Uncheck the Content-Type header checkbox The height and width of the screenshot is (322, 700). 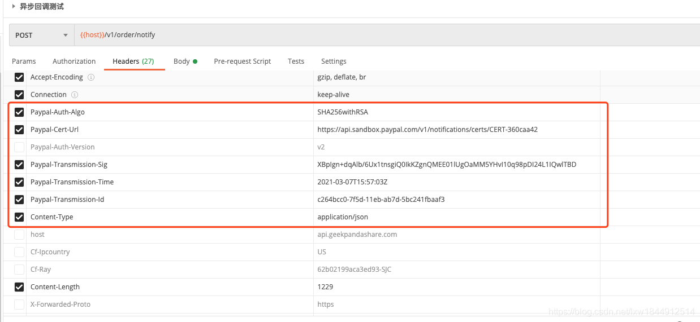(19, 217)
